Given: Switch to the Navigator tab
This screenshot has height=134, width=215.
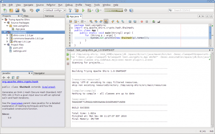Looking at the screenshot, I should click(39, 73).
